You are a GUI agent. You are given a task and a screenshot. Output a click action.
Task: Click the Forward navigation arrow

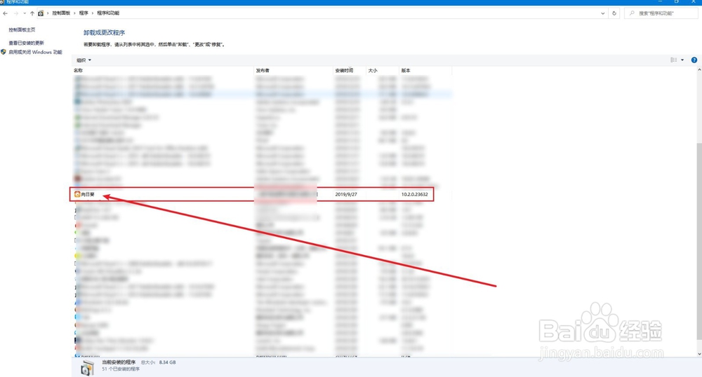click(x=15, y=13)
